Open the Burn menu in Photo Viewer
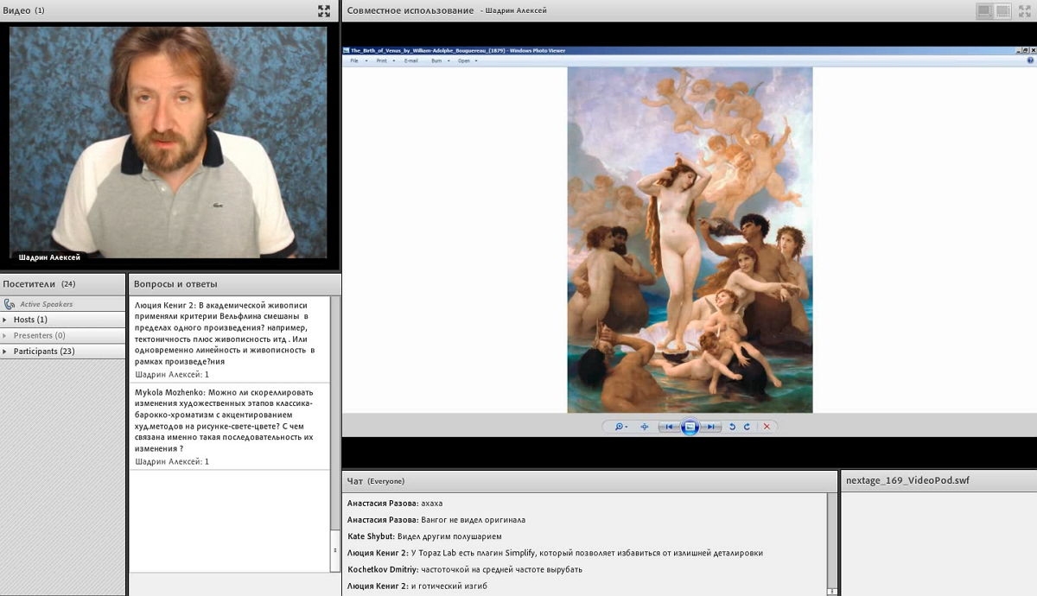Image resolution: width=1037 pixels, height=596 pixels. [x=438, y=60]
